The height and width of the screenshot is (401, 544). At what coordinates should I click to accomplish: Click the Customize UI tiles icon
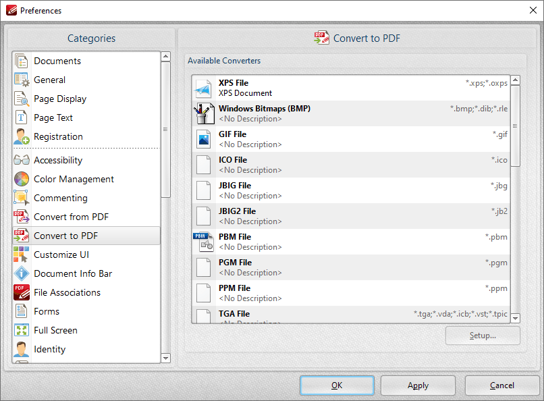22,255
